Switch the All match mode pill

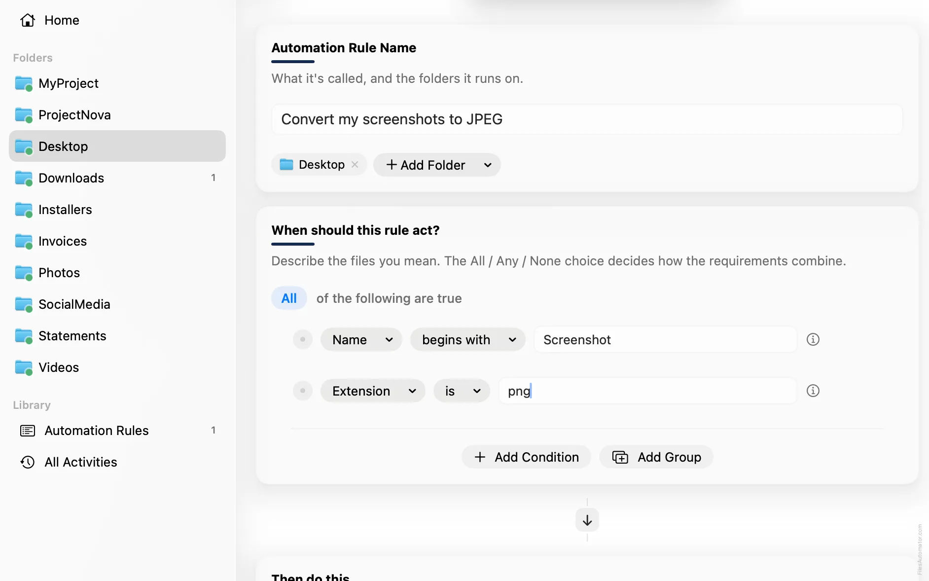289,298
